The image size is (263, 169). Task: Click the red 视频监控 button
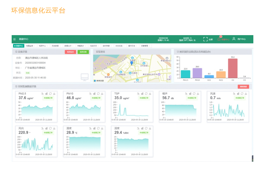[x=70, y=52]
